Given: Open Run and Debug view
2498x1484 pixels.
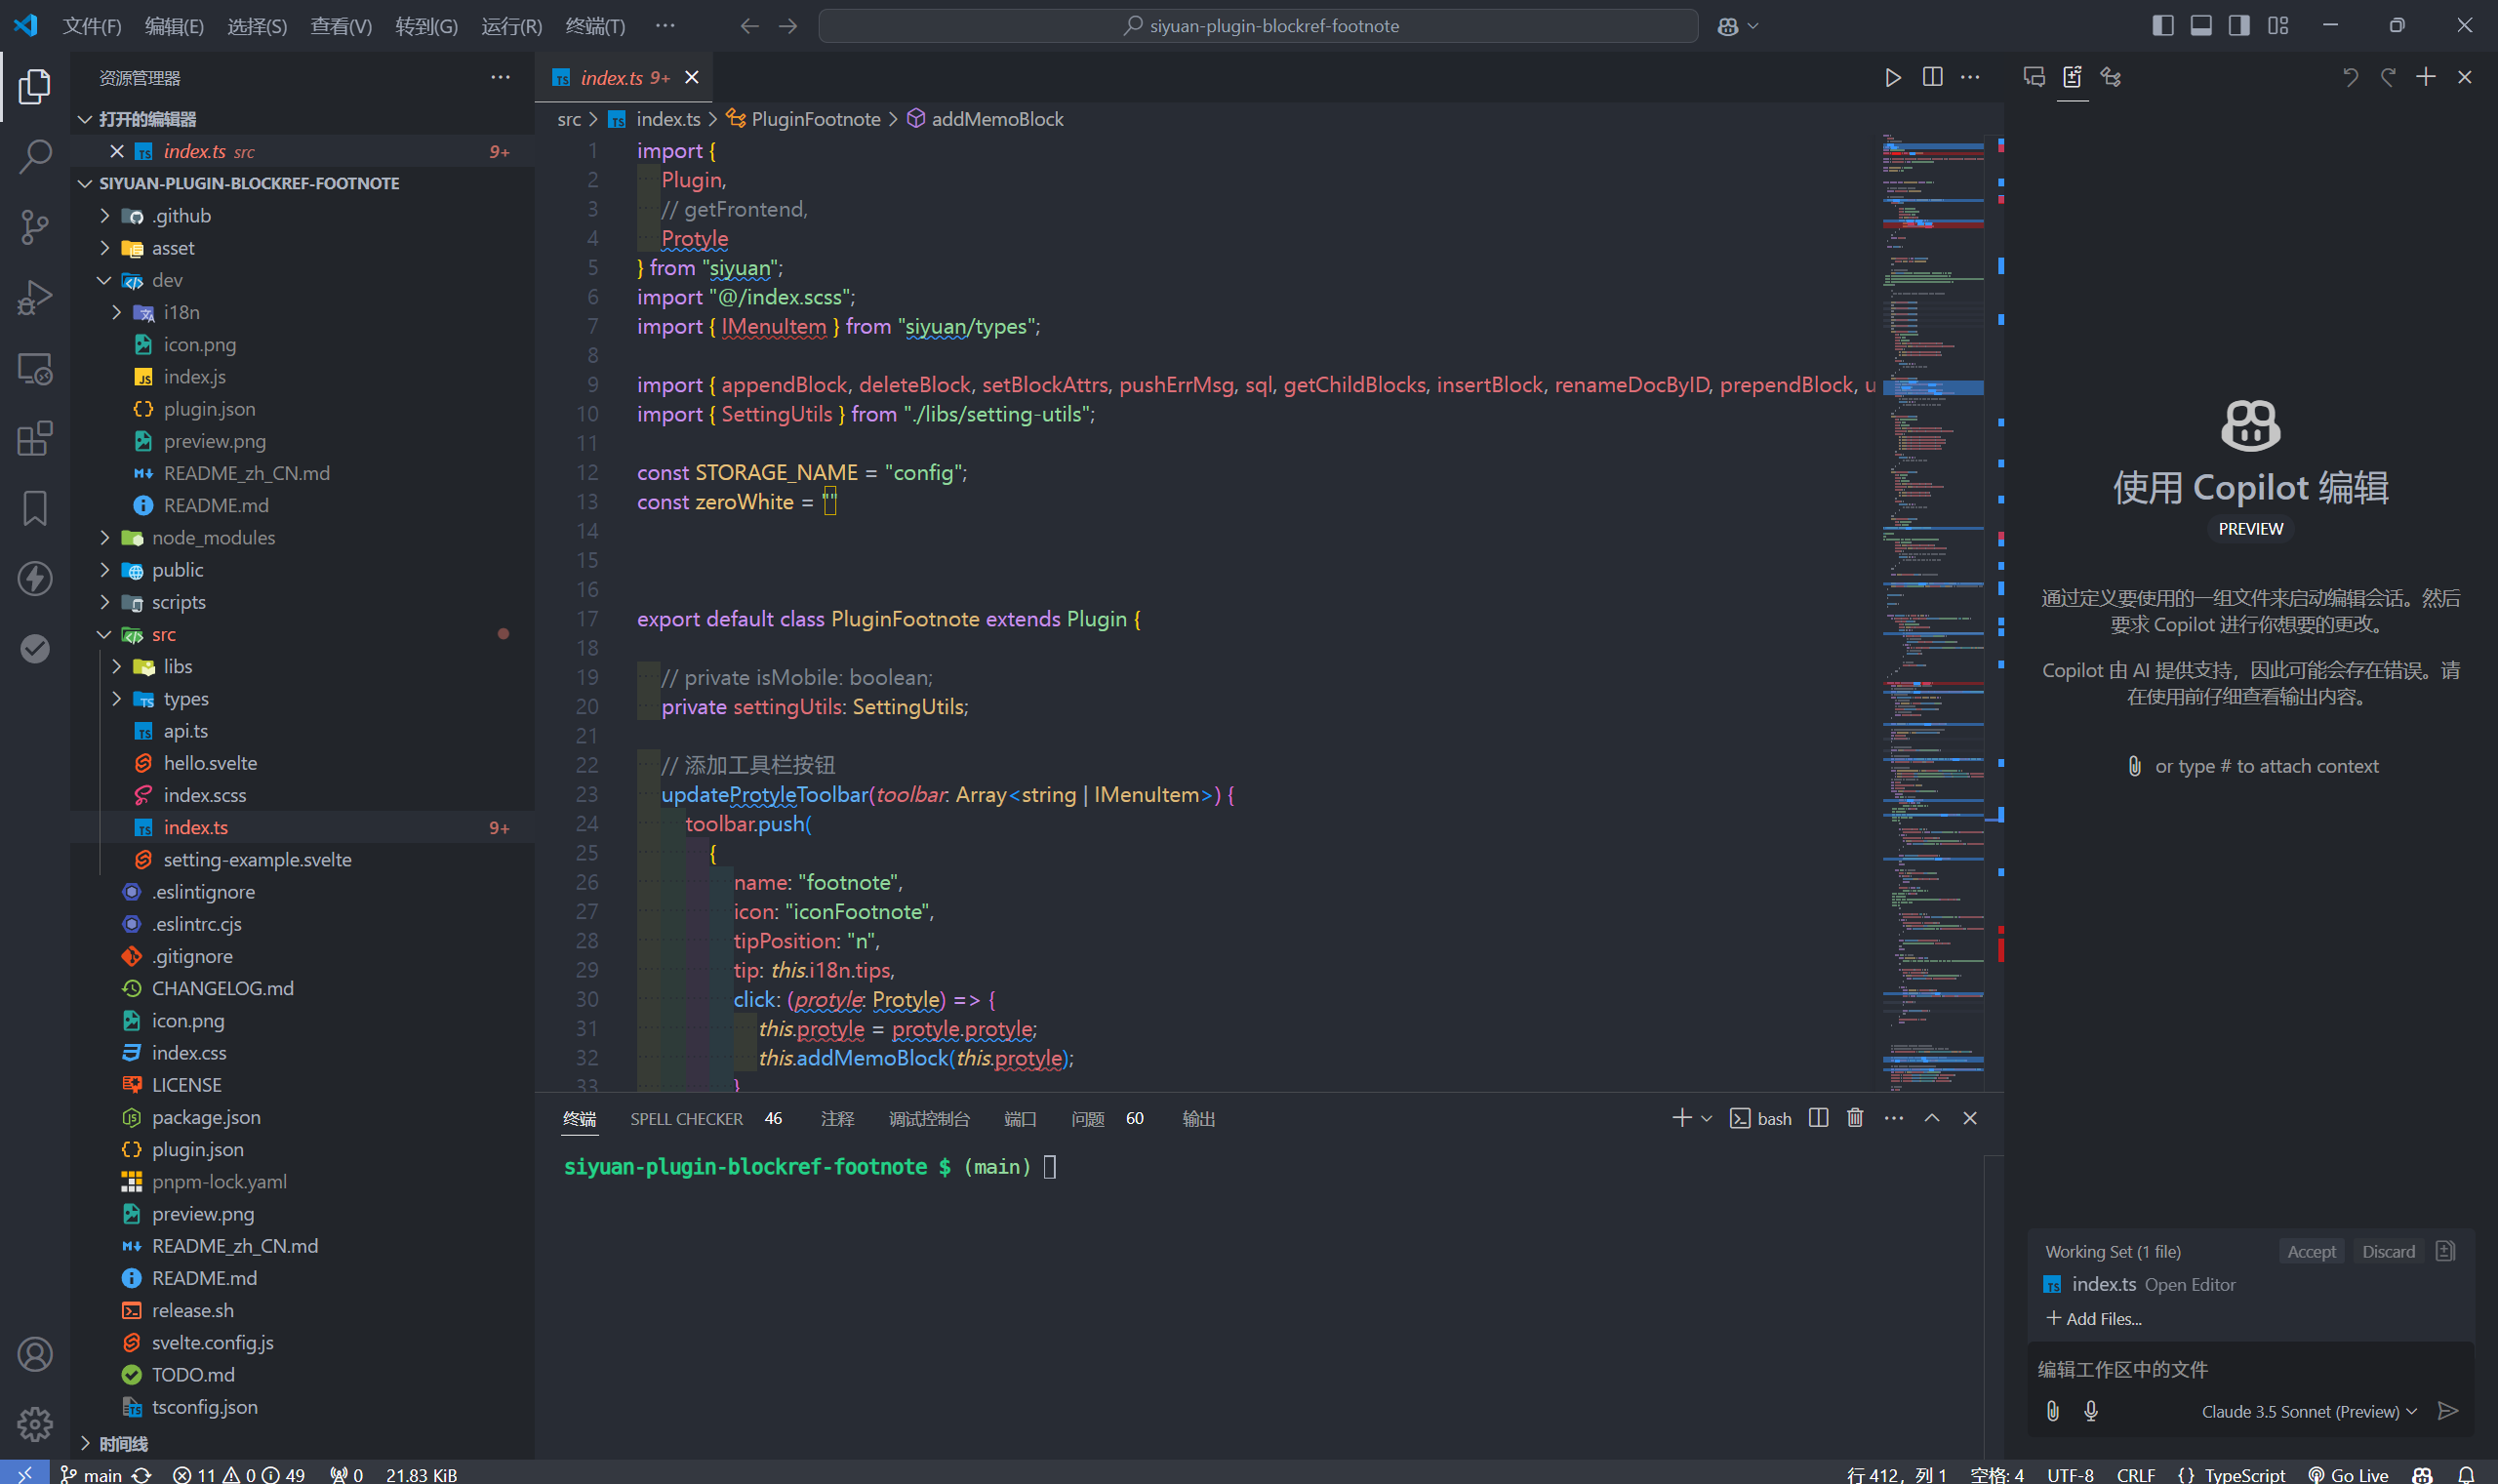Looking at the screenshot, I should tap(35, 297).
